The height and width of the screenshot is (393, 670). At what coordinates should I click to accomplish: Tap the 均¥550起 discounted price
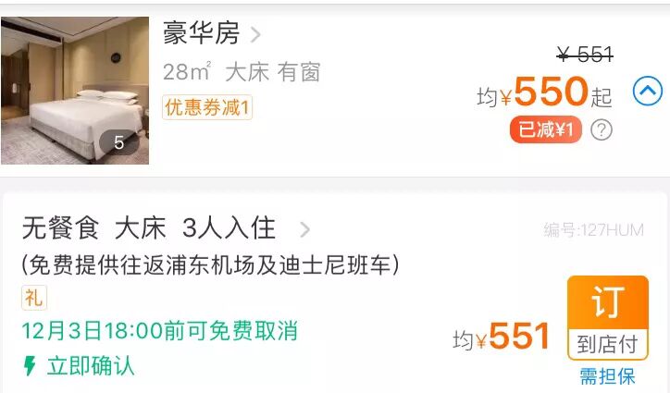click(x=544, y=92)
